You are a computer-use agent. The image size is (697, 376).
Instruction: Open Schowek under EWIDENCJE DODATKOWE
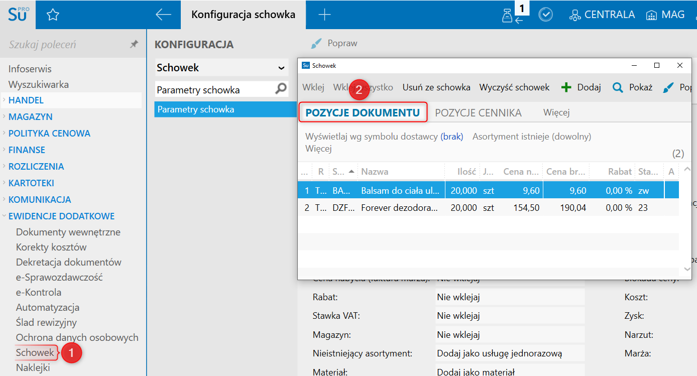point(35,352)
